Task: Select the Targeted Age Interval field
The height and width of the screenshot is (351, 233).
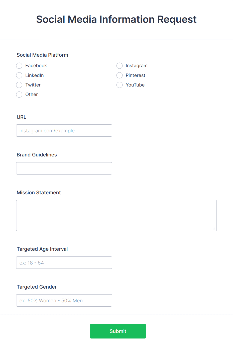Action: (64, 262)
